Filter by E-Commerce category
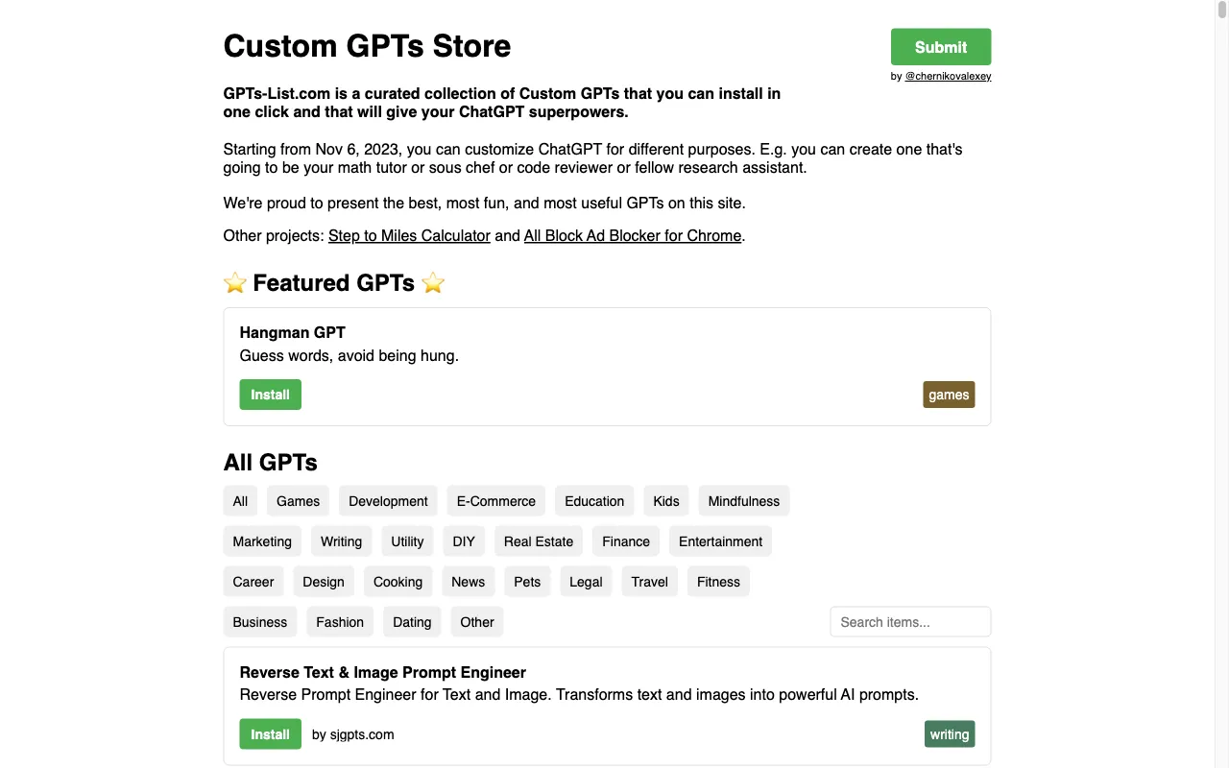The image size is (1229, 768). click(x=496, y=501)
